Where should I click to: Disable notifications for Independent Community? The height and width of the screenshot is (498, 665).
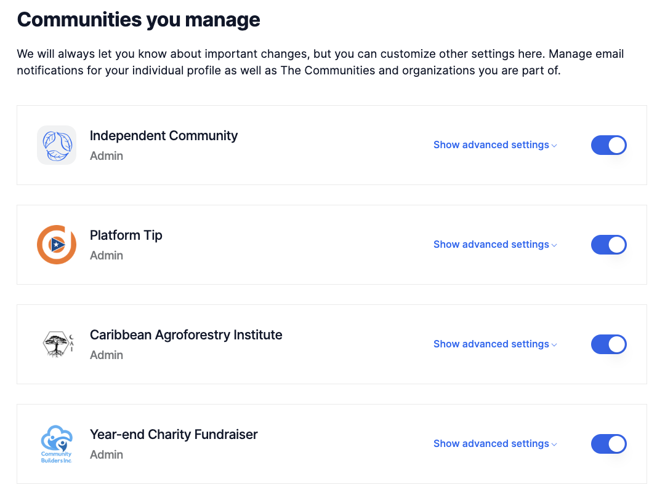tap(608, 145)
